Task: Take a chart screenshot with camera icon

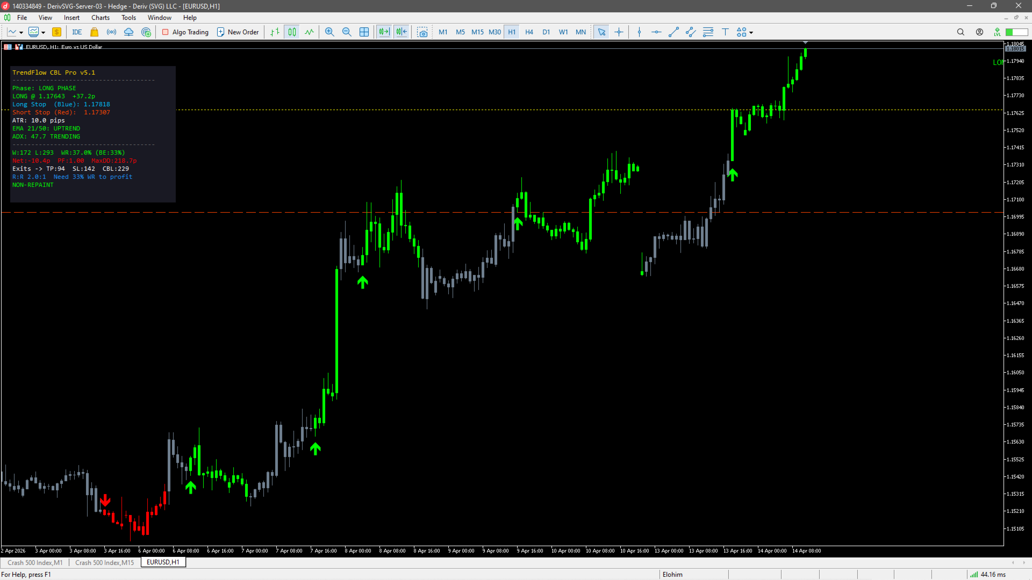Action: [422, 32]
